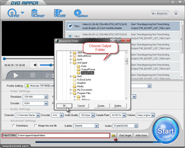The width and height of the screenshot is (185, 148).
Task: Click the Find Target button
Action: coord(125,135)
